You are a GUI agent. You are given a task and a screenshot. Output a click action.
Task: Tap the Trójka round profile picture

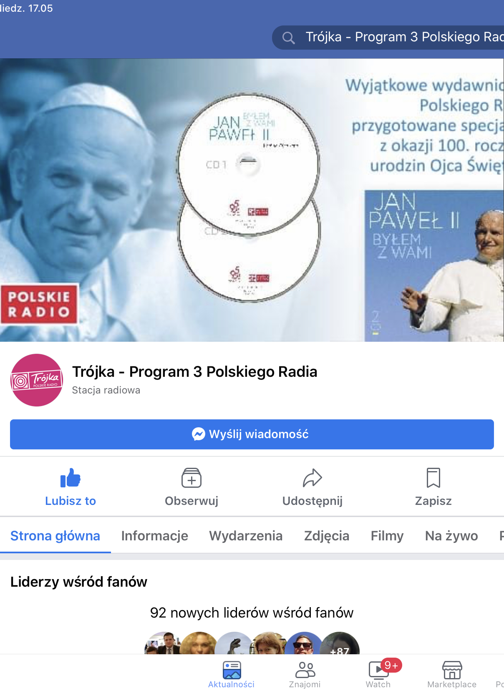pos(37,380)
